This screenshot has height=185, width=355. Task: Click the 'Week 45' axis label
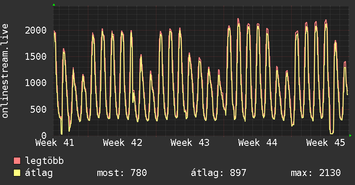(x=326, y=143)
